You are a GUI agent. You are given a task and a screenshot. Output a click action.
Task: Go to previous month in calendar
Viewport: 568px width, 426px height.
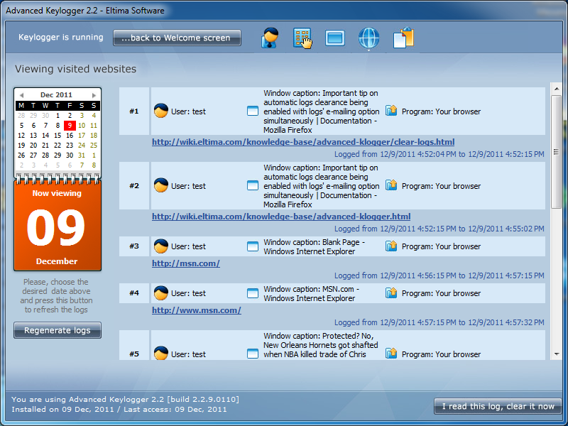[21, 94]
